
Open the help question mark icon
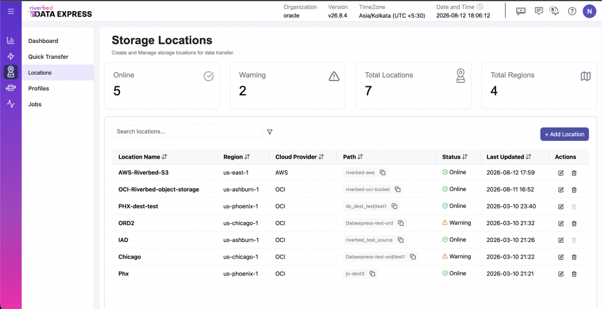click(x=572, y=11)
